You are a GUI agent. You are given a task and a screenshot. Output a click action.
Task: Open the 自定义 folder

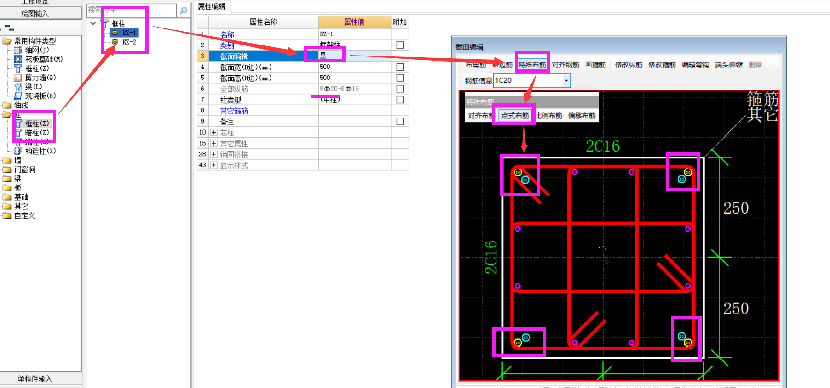tap(7, 215)
